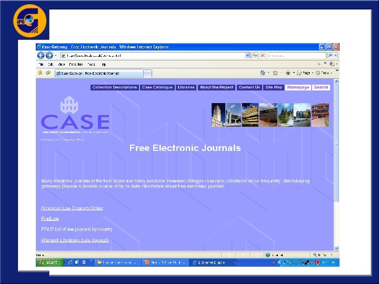Follow the FindLaw link

click(x=50, y=219)
